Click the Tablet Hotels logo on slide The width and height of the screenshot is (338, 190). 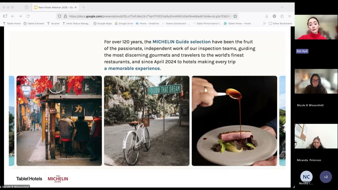[29, 179]
